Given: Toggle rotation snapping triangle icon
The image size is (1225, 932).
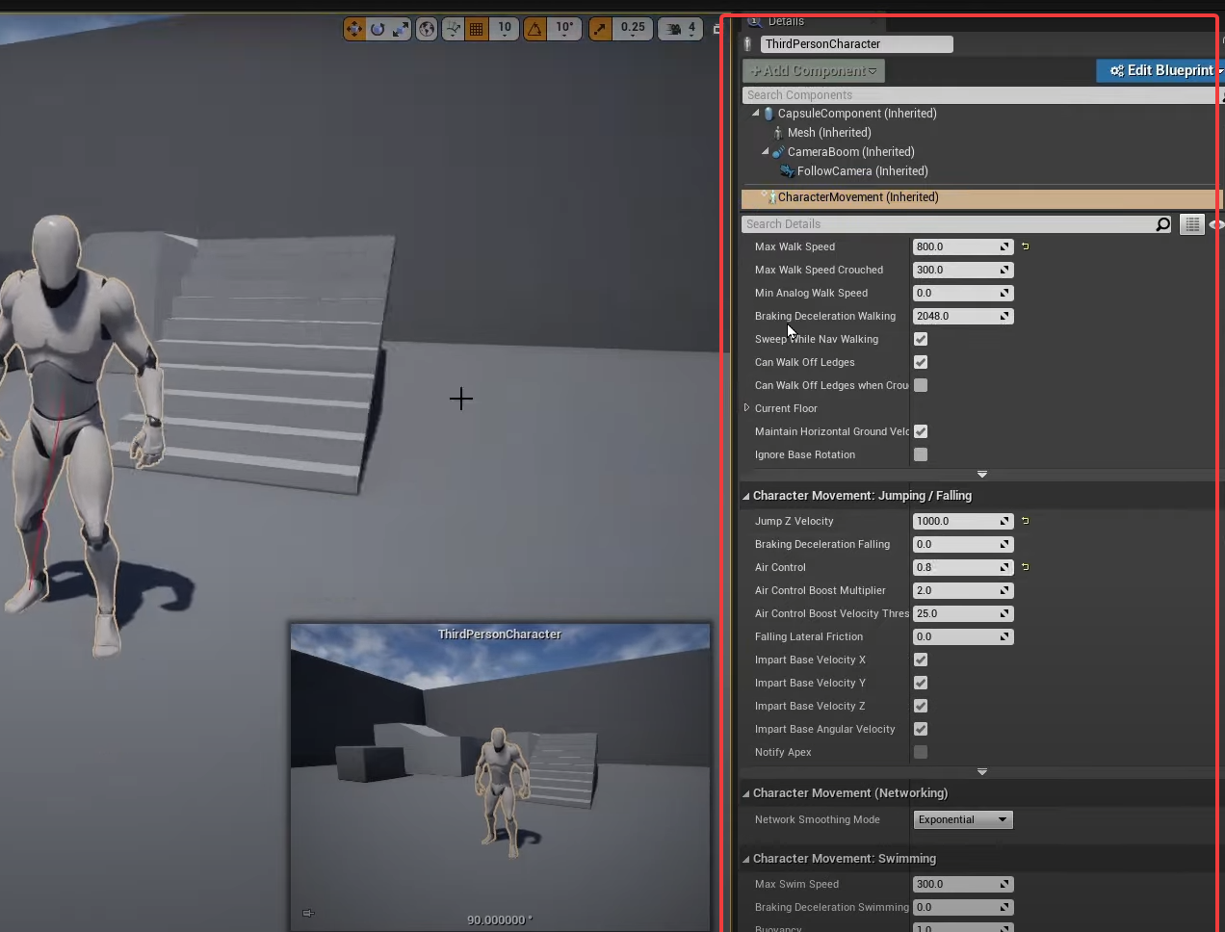Looking at the screenshot, I should coord(534,29).
